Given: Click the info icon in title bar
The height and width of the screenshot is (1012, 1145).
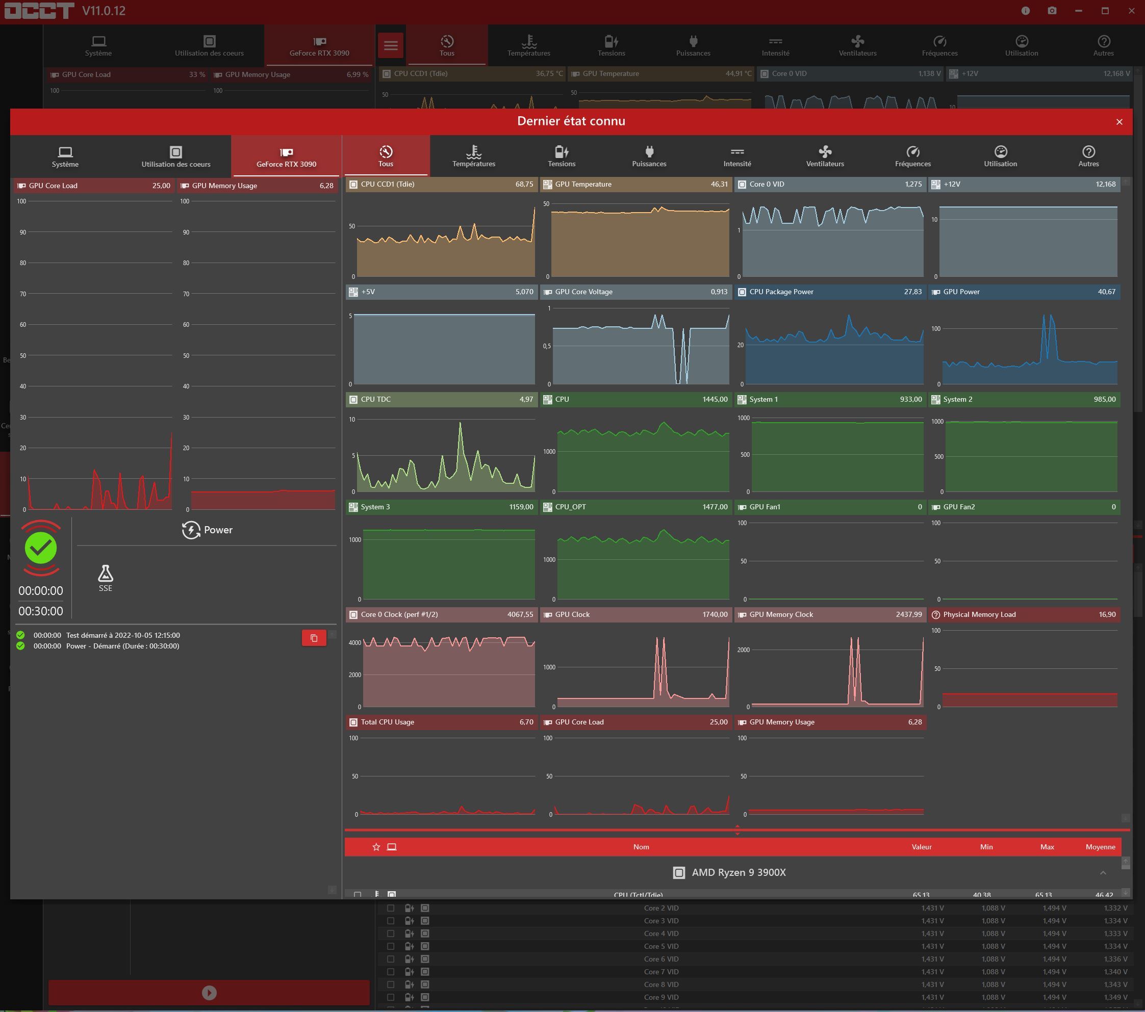Looking at the screenshot, I should click(1025, 11).
